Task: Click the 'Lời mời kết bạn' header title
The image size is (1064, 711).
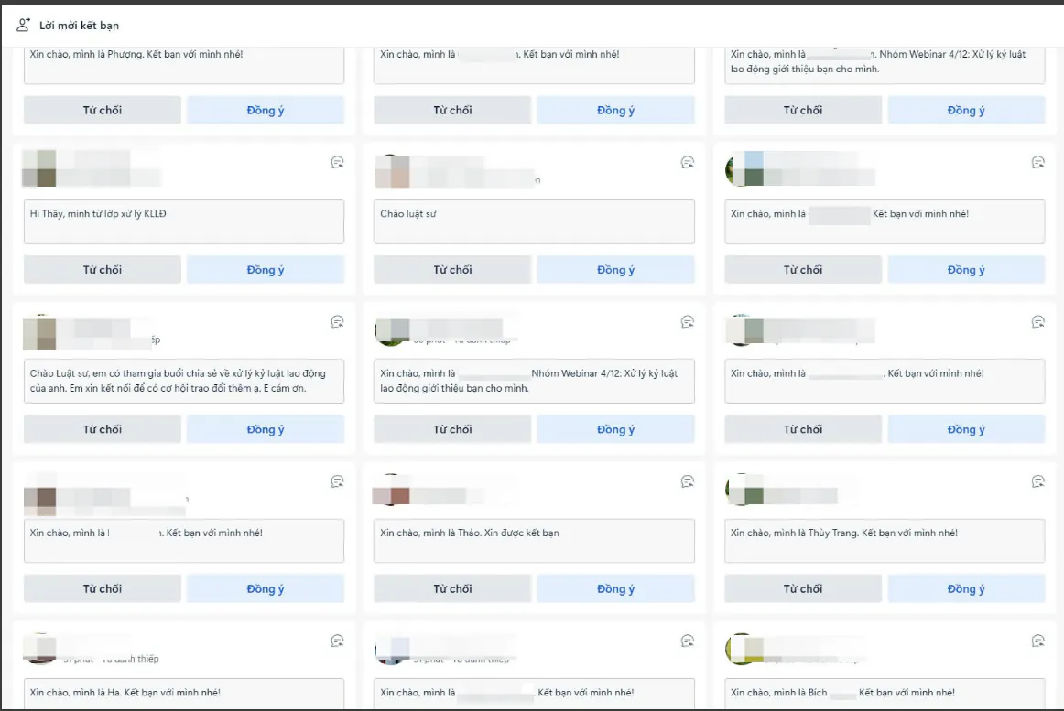Action: 79,26
